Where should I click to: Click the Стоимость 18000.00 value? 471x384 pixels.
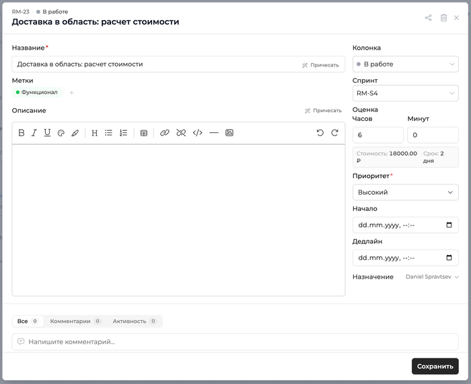coord(387,157)
